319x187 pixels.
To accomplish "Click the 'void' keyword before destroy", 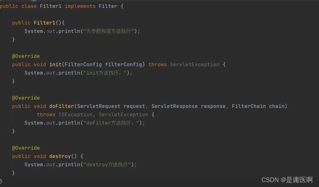I will 40,156.
